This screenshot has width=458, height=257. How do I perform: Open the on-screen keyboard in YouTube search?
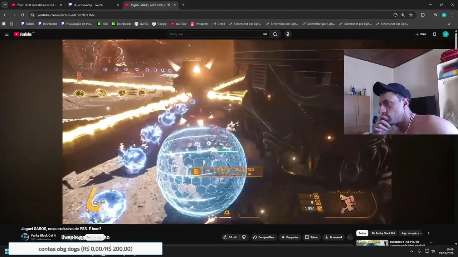click(x=265, y=34)
